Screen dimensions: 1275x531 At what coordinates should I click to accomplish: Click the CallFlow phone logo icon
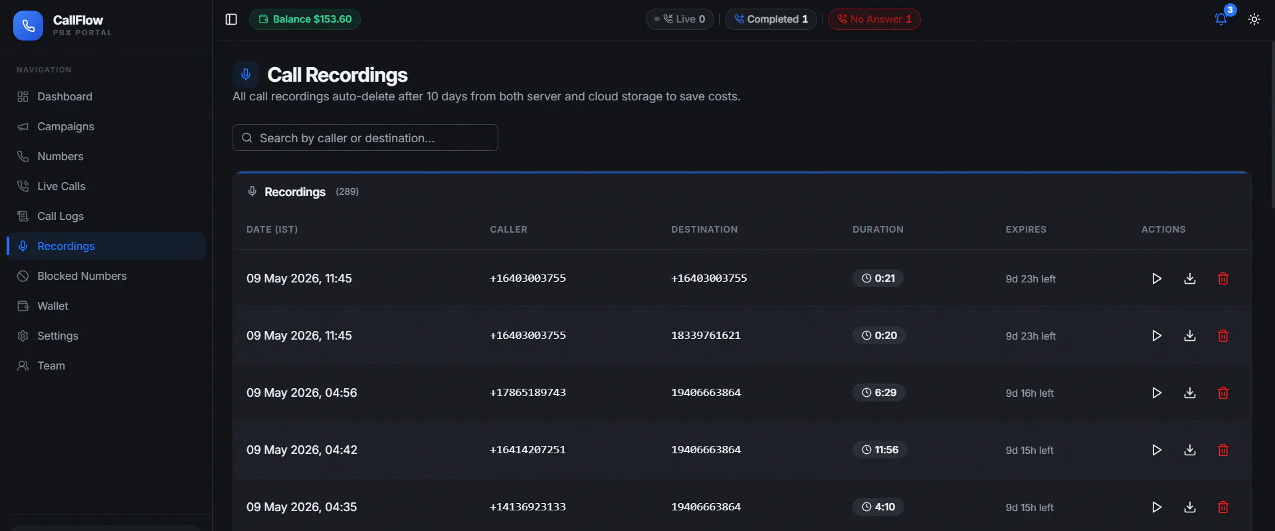point(28,26)
